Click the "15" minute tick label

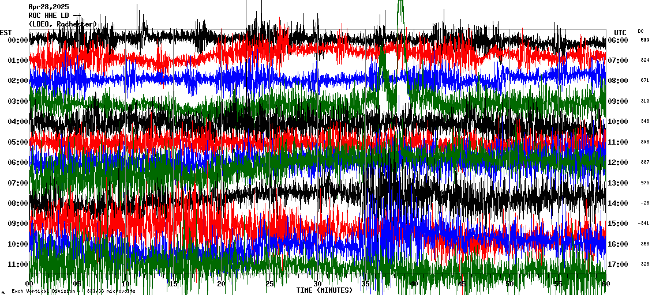click(174, 284)
